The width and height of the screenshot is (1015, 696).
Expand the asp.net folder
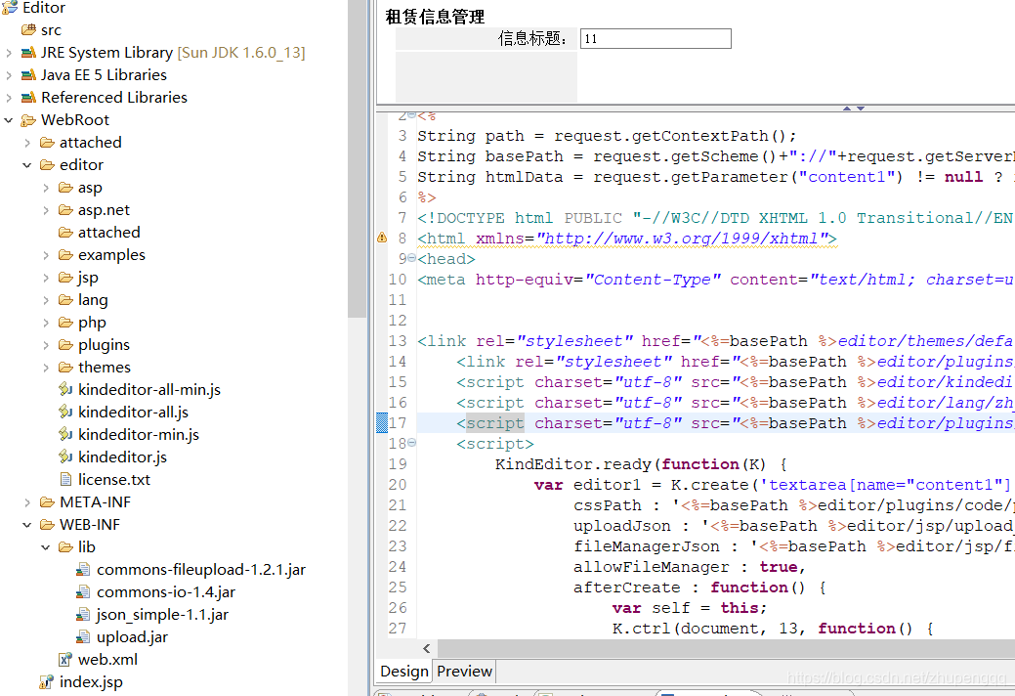click(46, 210)
